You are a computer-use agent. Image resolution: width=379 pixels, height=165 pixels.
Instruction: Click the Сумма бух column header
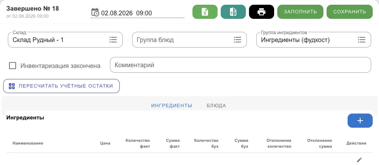point(242,143)
